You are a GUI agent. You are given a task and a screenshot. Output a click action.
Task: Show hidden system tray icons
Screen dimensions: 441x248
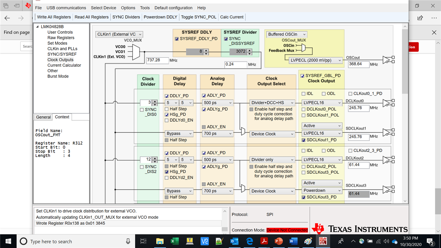pos(353,241)
